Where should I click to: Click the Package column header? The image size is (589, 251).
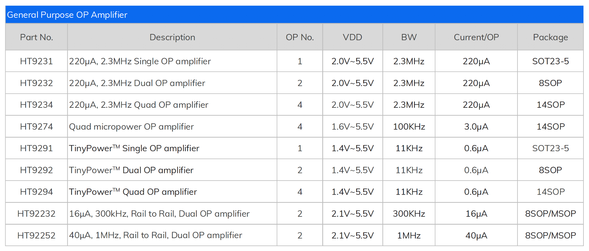pos(550,37)
